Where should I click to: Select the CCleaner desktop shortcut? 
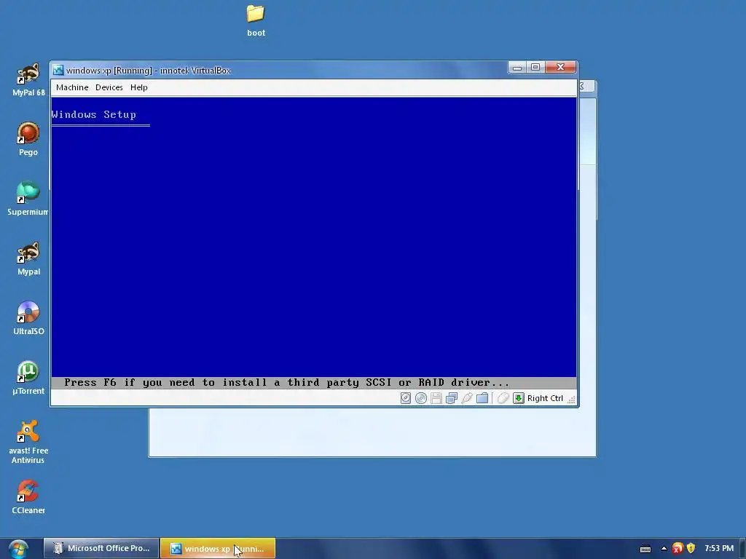point(28,498)
